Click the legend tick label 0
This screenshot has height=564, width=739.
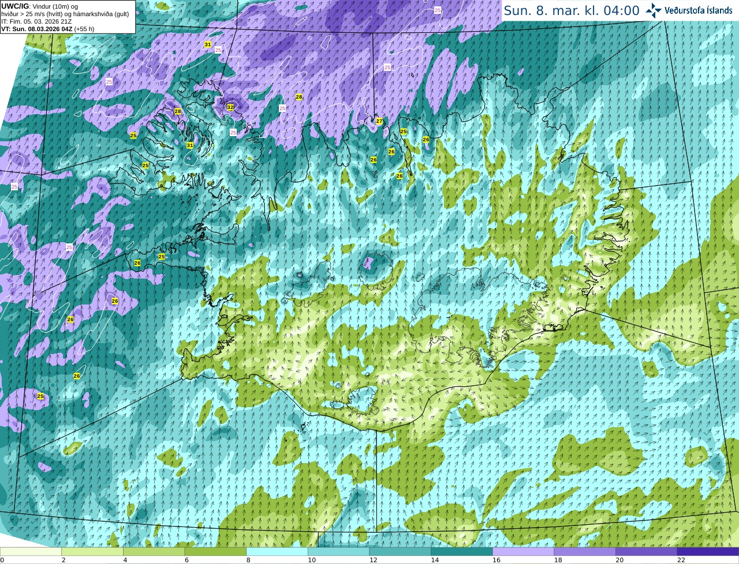(2, 560)
